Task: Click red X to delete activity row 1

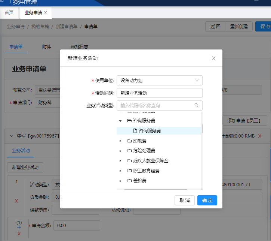Action: (16, 201)
